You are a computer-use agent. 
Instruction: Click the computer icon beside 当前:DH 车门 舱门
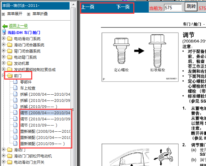(4, 32)
